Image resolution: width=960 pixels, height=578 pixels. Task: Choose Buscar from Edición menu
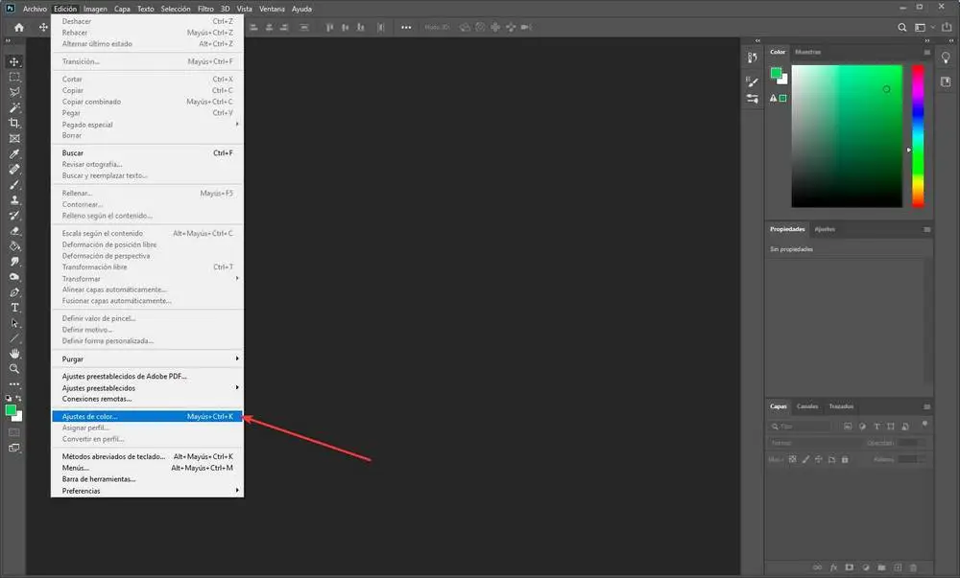click(147, 153)
